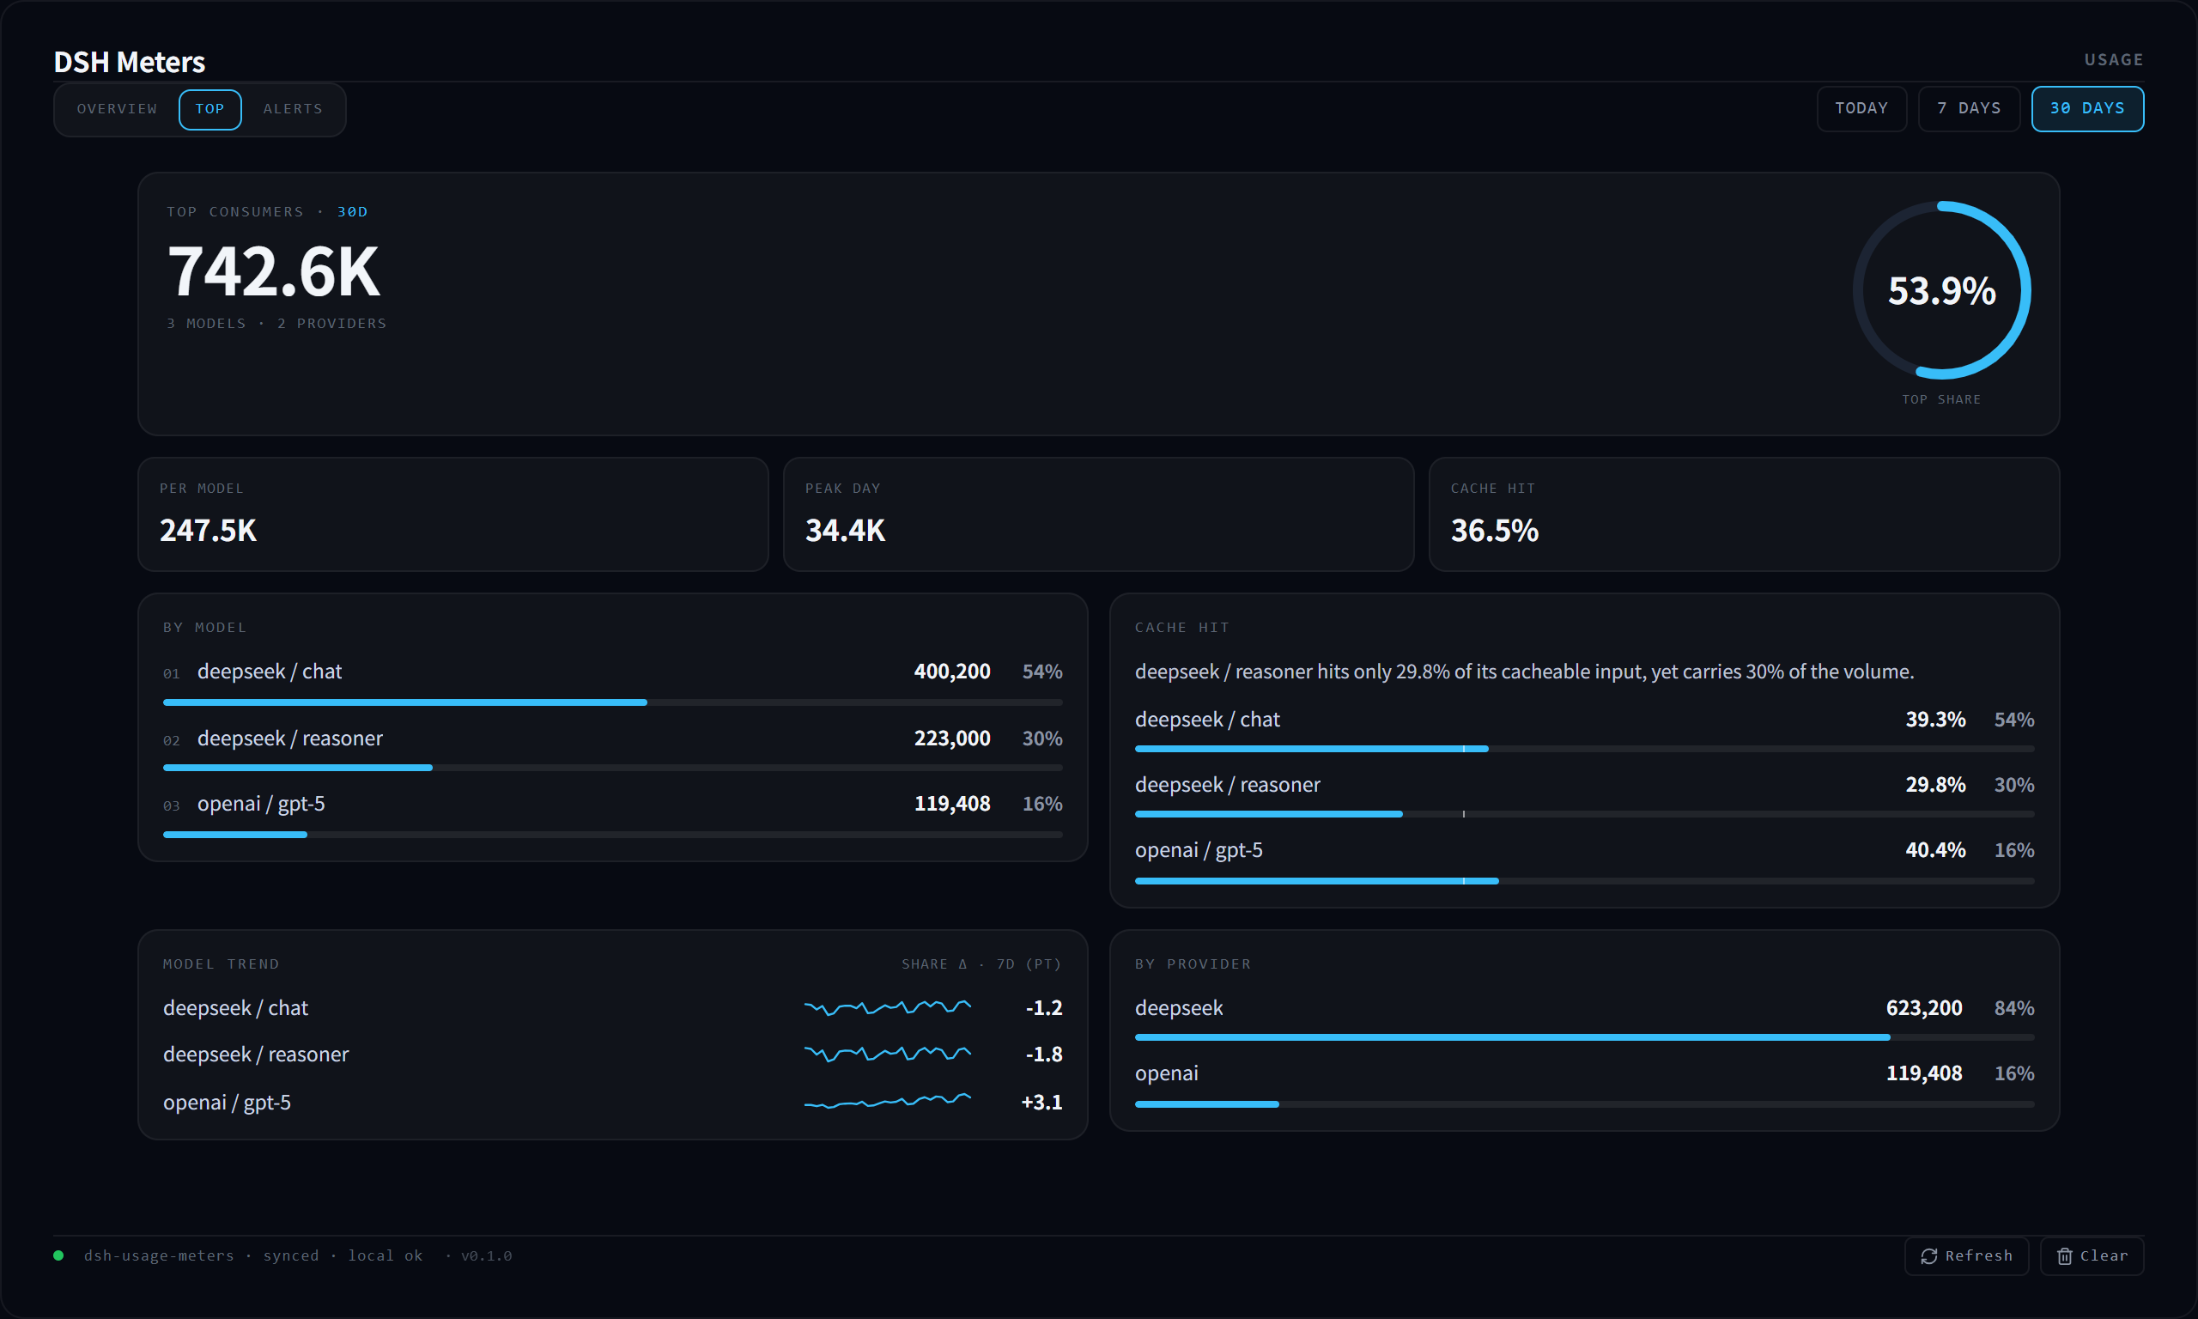Click the 742.6K total usage value
The height and width of the screenshot is (1319, 2198).
click(275, 271)
